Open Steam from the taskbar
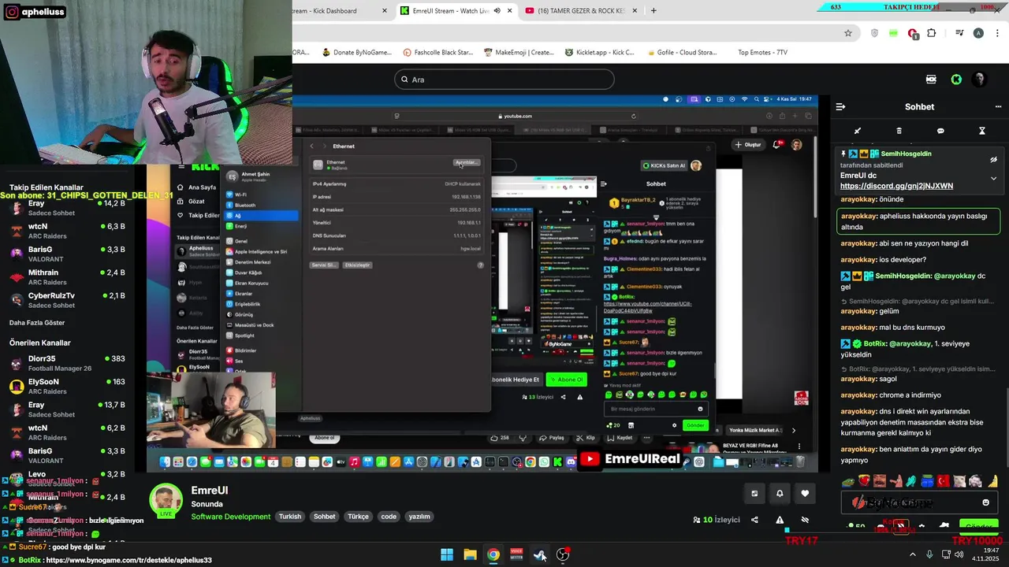Image resolution: width=1009 pixels, height=567 pixels. point(540,554)
